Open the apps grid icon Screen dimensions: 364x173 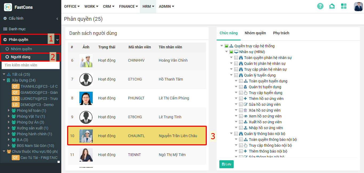tap(344, 6)
